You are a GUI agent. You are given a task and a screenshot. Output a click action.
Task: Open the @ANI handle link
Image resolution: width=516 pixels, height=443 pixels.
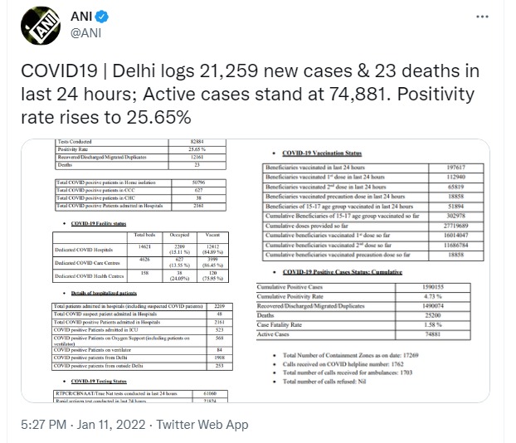[x=86, y=33]
